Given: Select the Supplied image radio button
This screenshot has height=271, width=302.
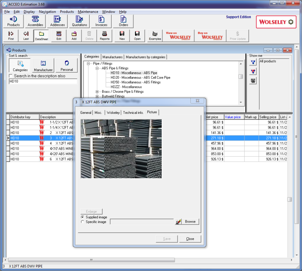Looking at the screenshot, I should 82,217.
